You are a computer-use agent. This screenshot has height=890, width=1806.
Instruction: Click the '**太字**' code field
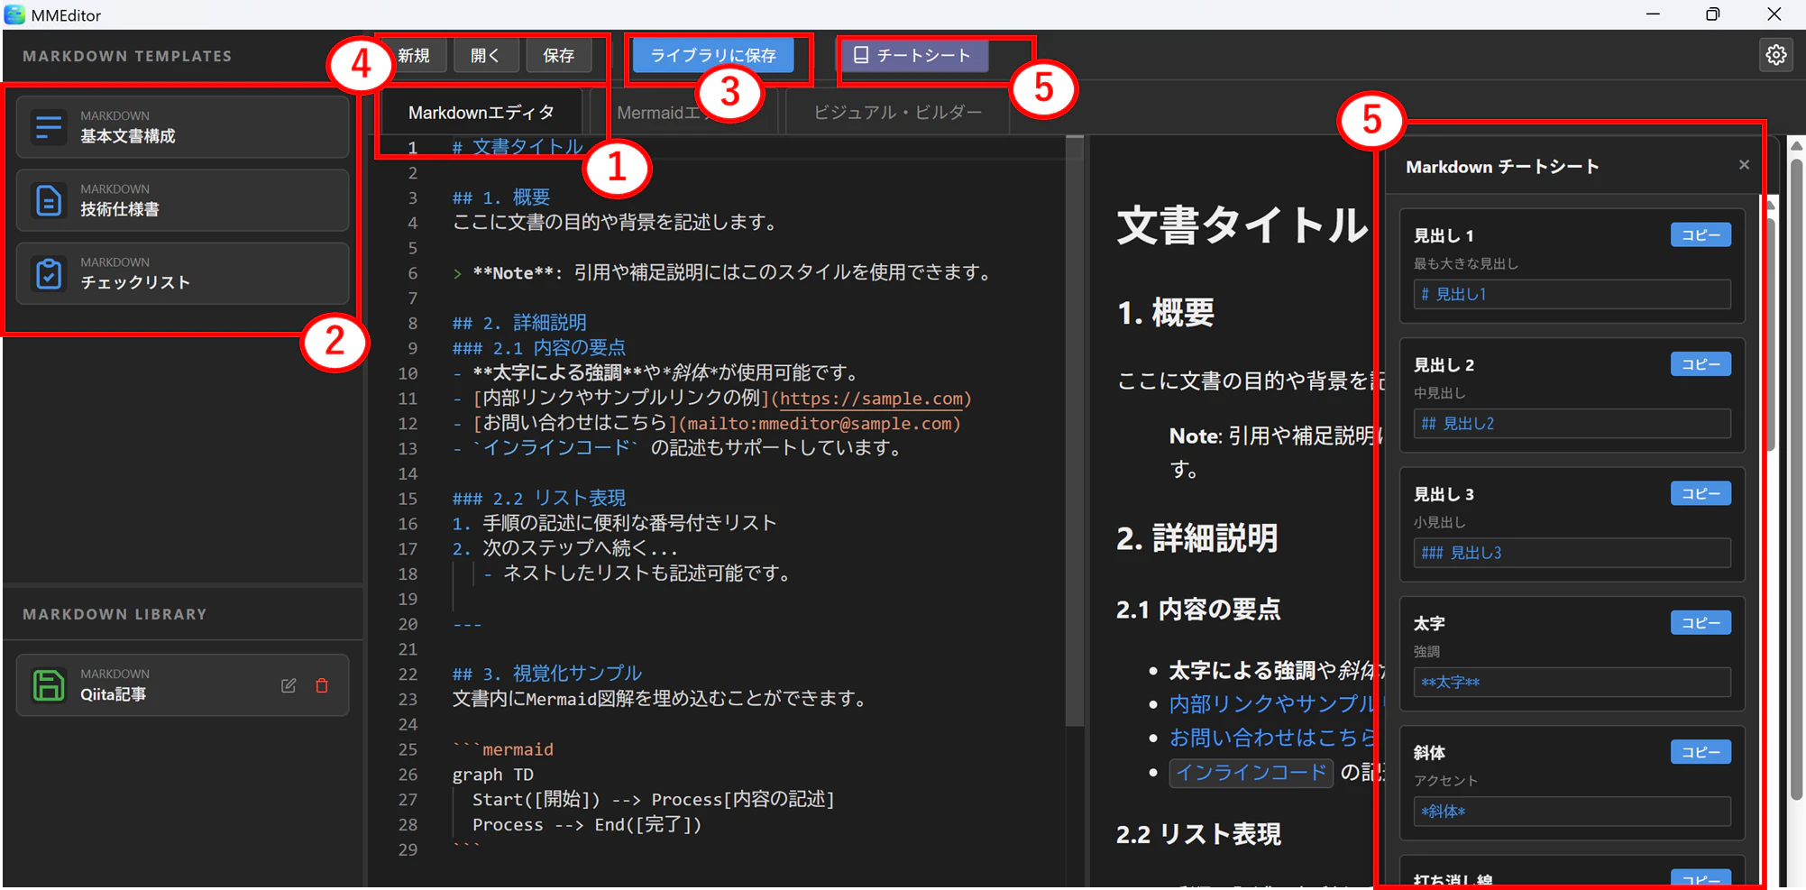pos(1572,682)
